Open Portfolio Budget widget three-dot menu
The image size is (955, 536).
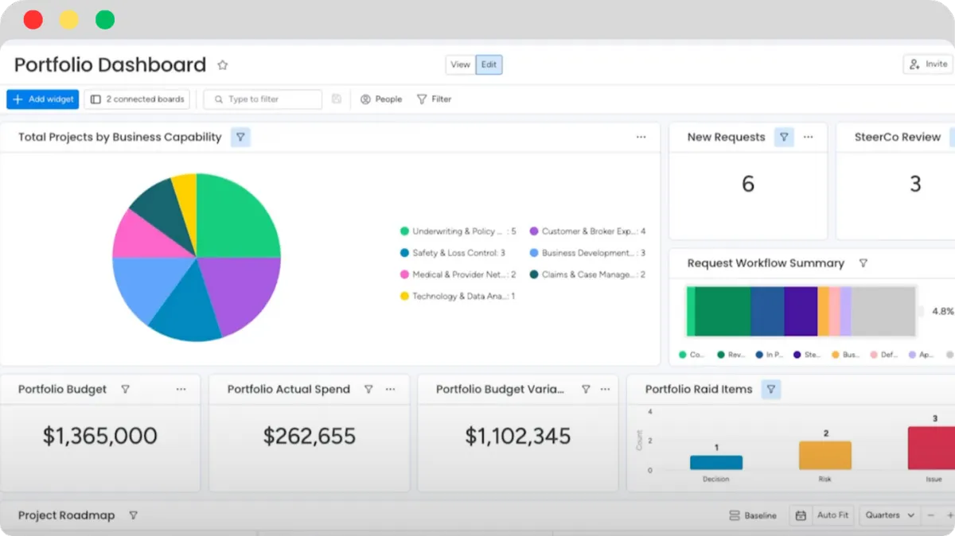pyautogui.click(x=181, y=390)
